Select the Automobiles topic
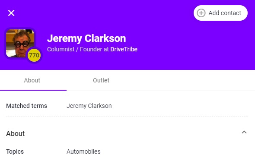This screenshot has width=255, height=161. click(x=83, y=152)
